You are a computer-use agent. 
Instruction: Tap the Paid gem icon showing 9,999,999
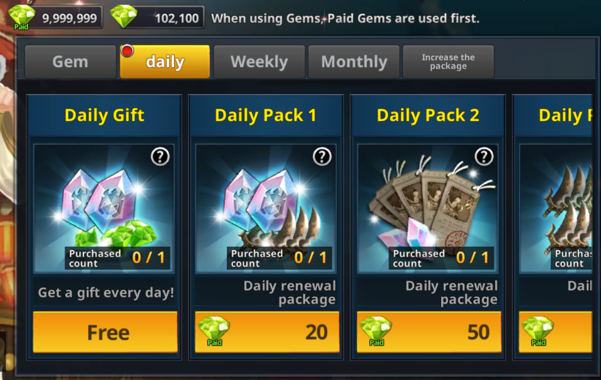tap(21, 18)
